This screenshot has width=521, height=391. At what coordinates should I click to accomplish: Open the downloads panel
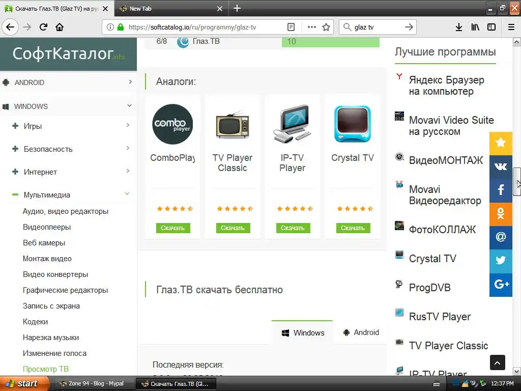pyautogui.click(x=459, y=27)
